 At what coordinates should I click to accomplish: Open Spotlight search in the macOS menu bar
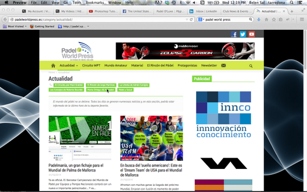(292, 3)
